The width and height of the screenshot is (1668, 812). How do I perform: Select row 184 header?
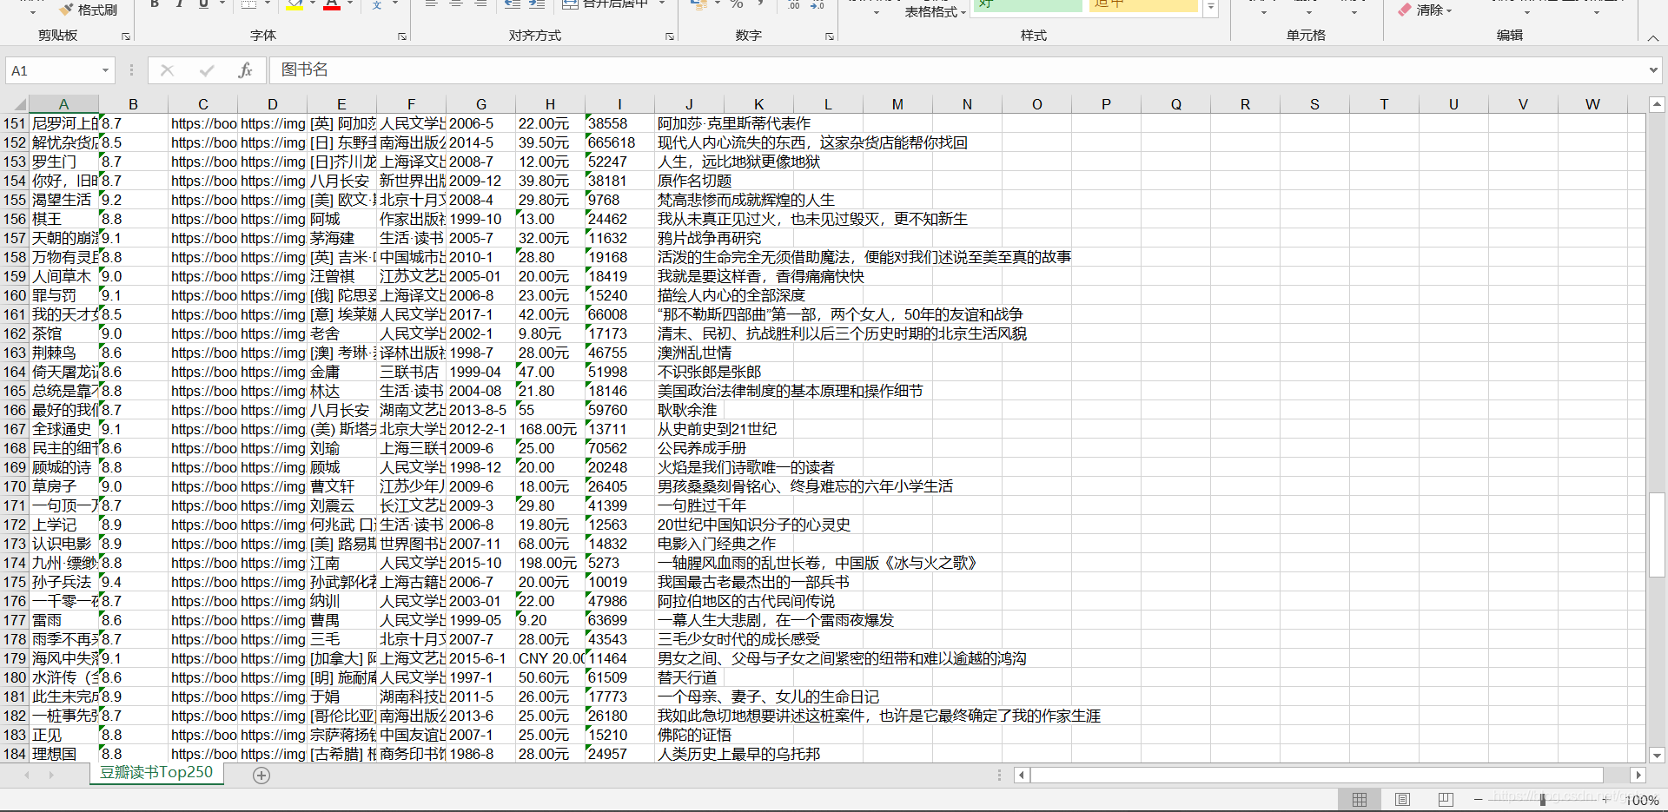click(x=15, y=754)
